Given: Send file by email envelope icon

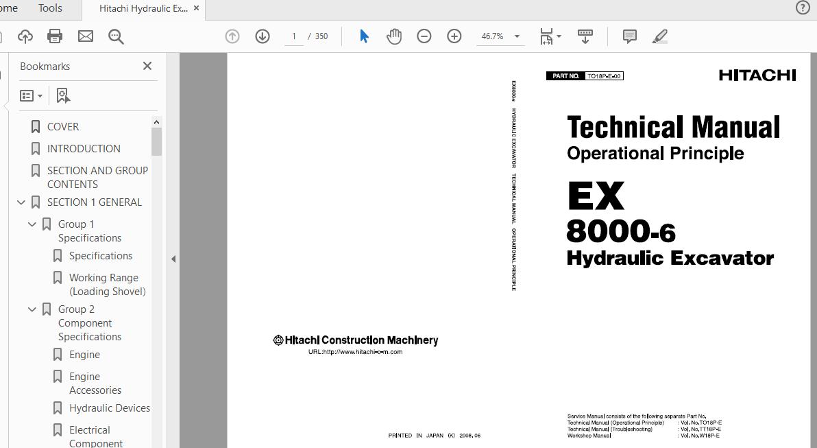Looking at the screenshot, I should click(x=86, y=36).
